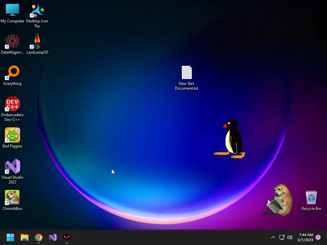The height and width of the screenshot is (245, 327).
Task: Open Google Chrome from the taskbar
Action: pyautogui.click(x=39, y=237)
